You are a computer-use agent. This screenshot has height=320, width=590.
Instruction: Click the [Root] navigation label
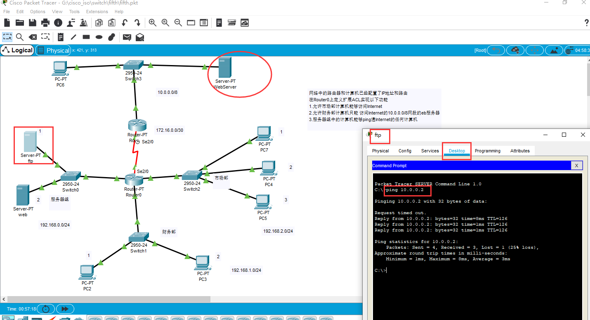tap(480, 50)
